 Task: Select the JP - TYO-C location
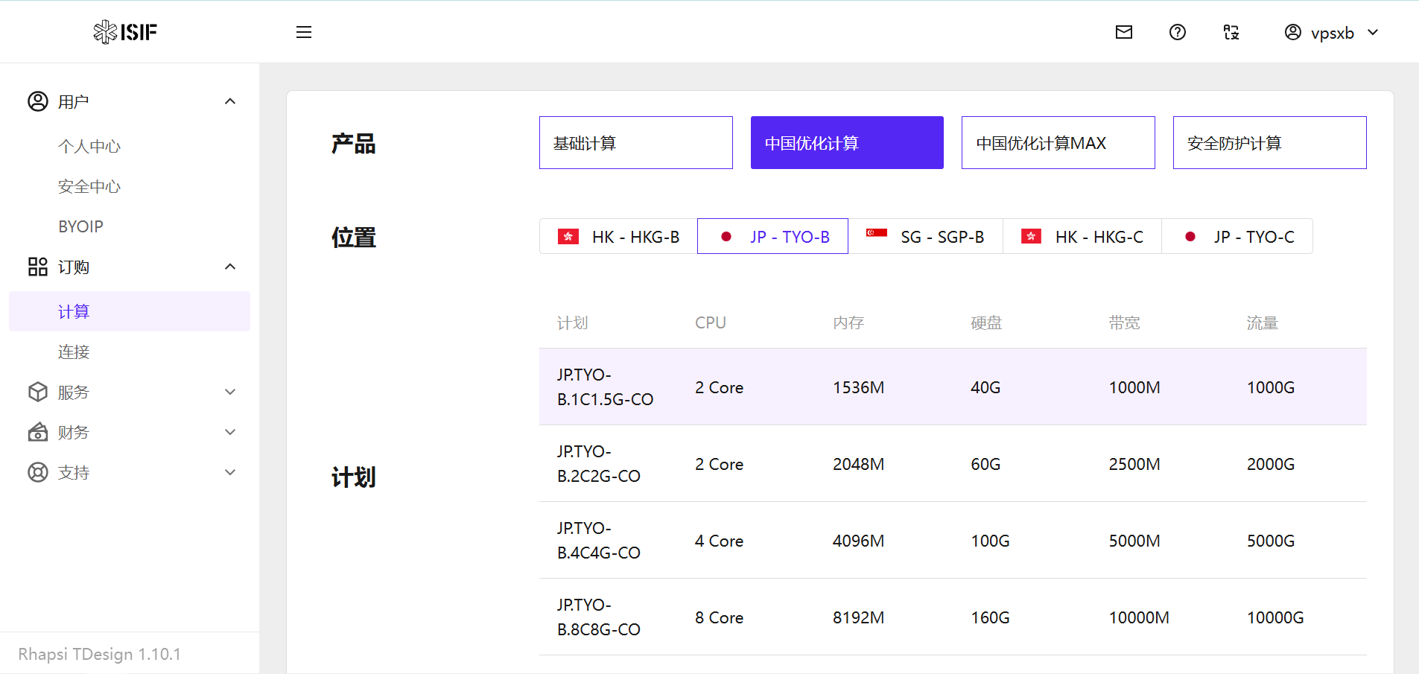coord(1237,237)
